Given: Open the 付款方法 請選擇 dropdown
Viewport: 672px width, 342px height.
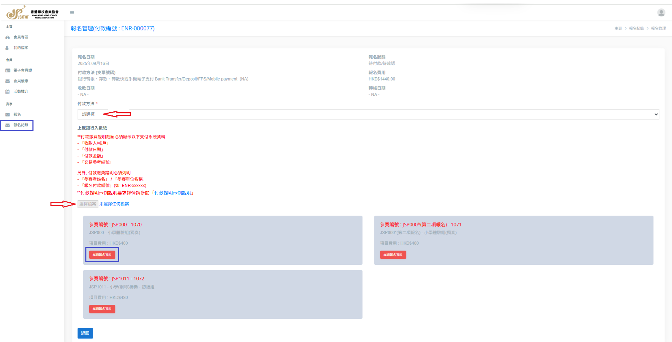Looking at the screenshot, I should tap(368, 114).
